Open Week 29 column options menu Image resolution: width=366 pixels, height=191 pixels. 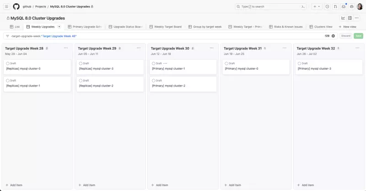(x=139, y=48)
